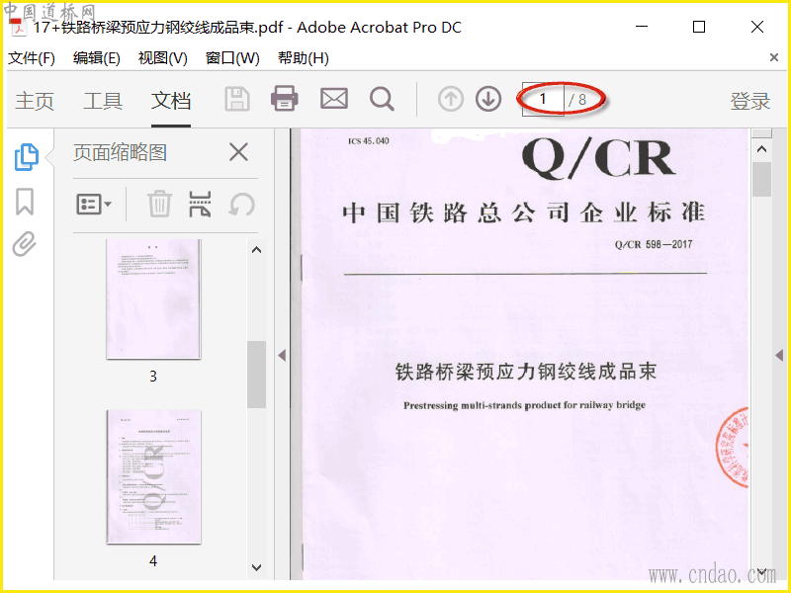Click the insert/split pages icon

(200, 205)
